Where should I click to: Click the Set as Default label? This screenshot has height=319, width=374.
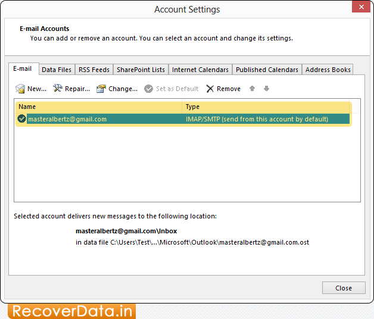(177, 89)
